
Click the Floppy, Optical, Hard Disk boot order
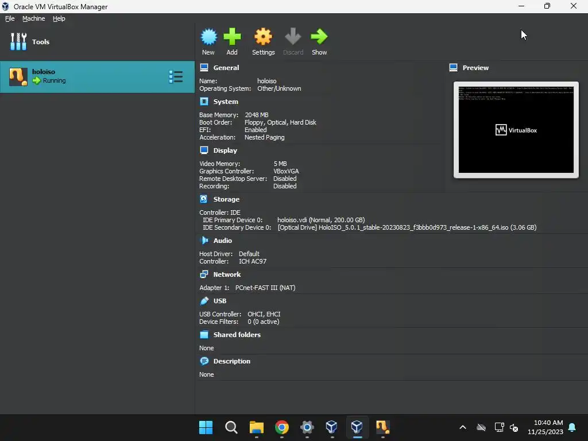pos(280,122)
